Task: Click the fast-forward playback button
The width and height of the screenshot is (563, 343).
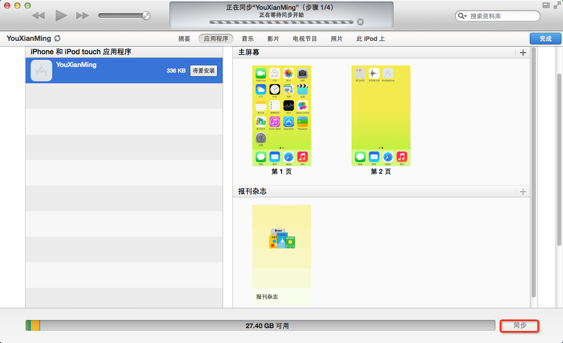Action: click(x=82, y=15)
